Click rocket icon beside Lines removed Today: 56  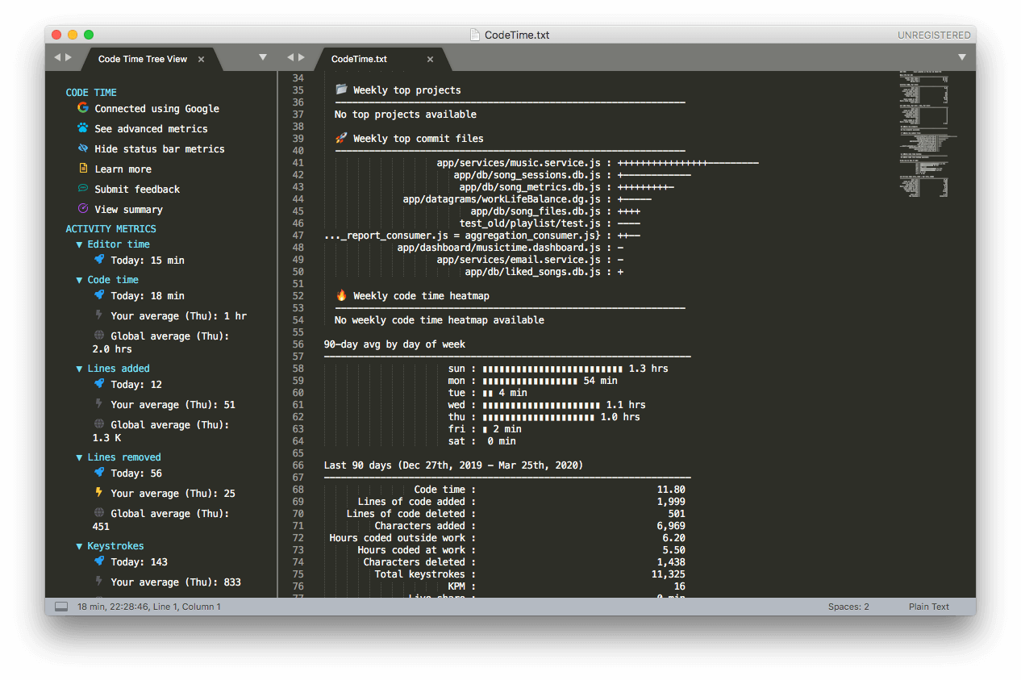[99, 472]
